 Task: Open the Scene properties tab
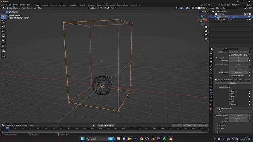point(211,69)
